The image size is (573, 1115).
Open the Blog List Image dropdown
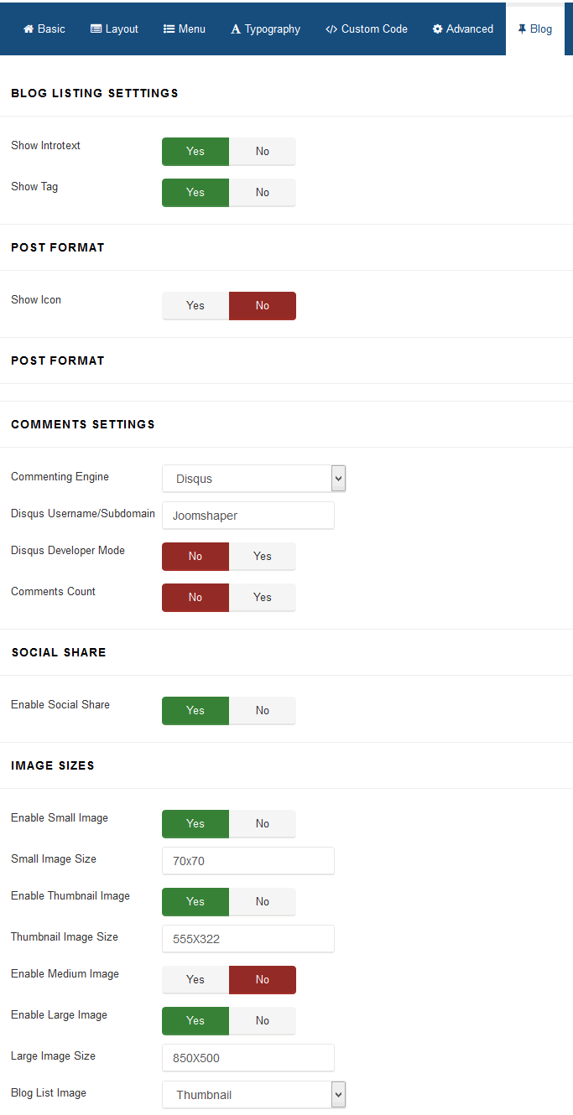coord(253,1094)
